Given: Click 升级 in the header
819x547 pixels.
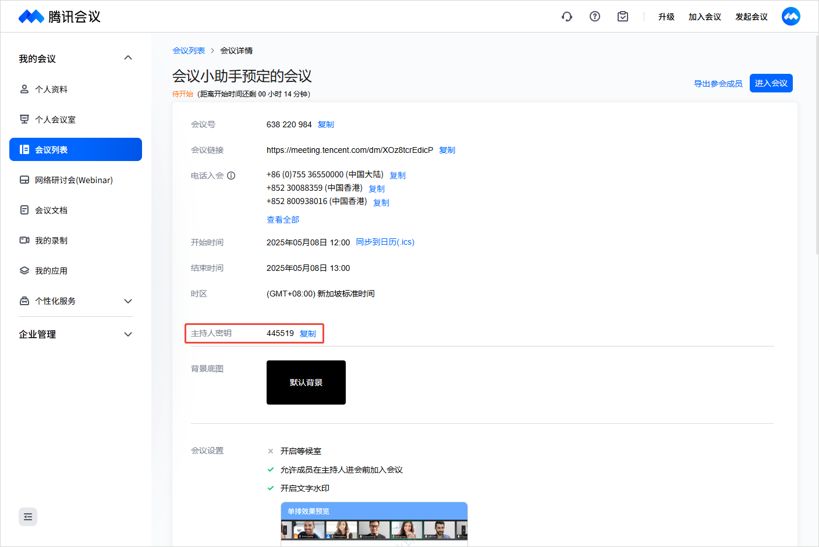Looking at the screenshot, I should point(666,17).
